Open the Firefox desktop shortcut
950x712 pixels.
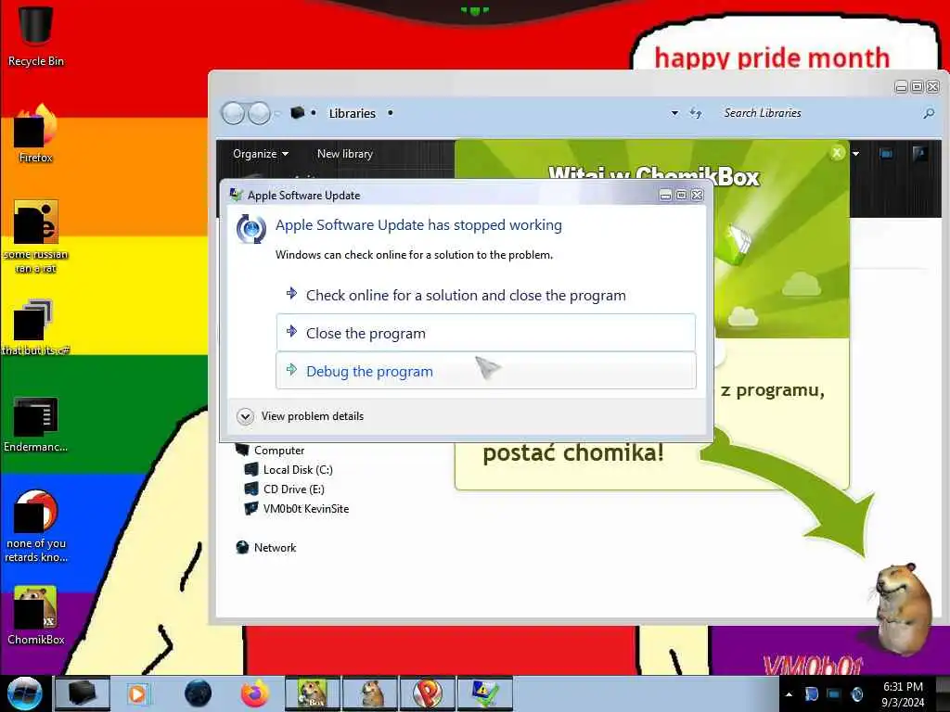(x=36, y=133)
